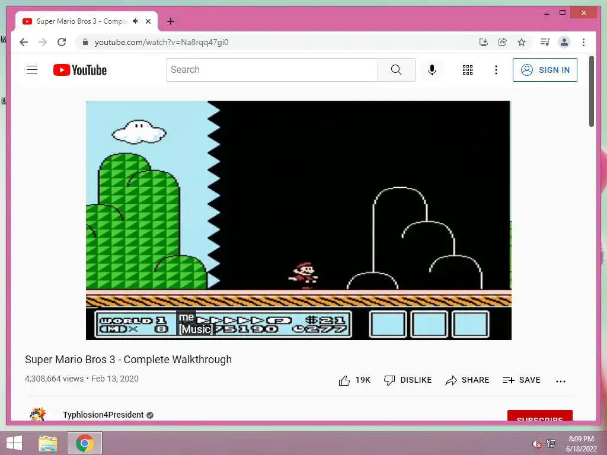Image resolution: width=607 pixels, height=455 pixels.
Task: Subscribe to the channel
Action: tap(539, 415)
